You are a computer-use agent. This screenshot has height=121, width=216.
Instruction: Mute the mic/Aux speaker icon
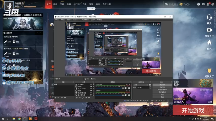pos(126,88)
